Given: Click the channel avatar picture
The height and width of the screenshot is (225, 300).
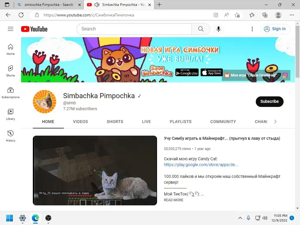Looking at the screenshot, I should [45, 102].
